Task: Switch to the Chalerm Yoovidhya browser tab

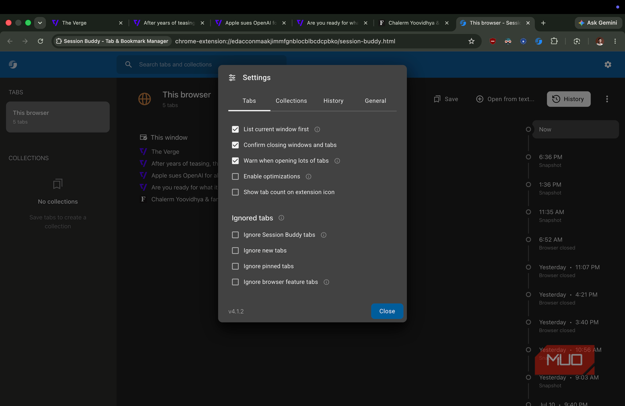Action: pyautogui.click(x=413, y=23)
